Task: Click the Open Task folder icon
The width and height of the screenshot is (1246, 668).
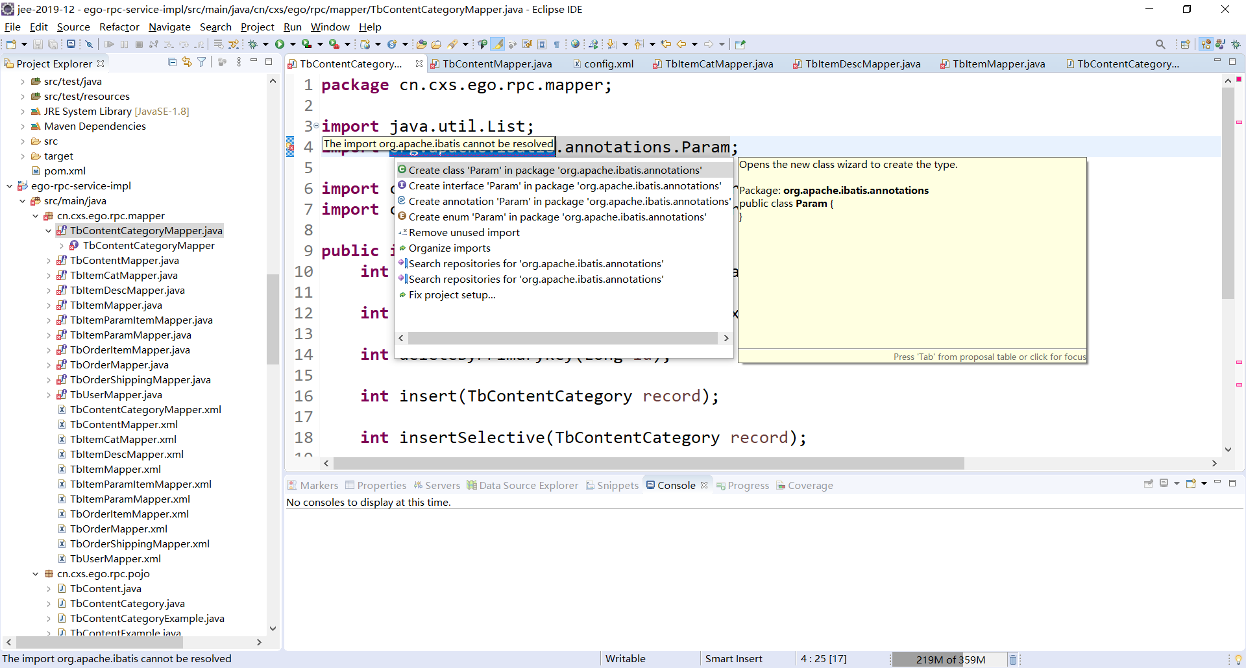Action: (x=436, y=44)
